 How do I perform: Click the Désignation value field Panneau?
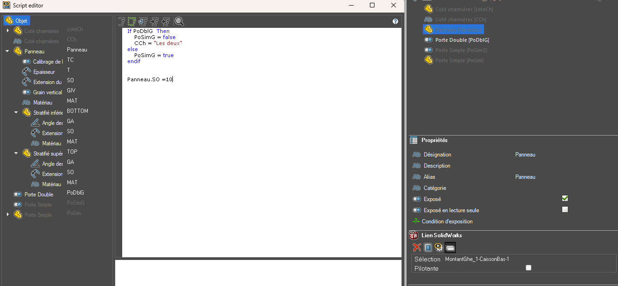tap(525, 155)
